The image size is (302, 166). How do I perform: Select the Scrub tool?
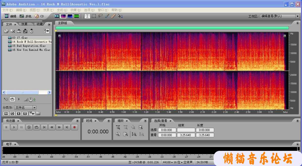[x=120, y=16]
